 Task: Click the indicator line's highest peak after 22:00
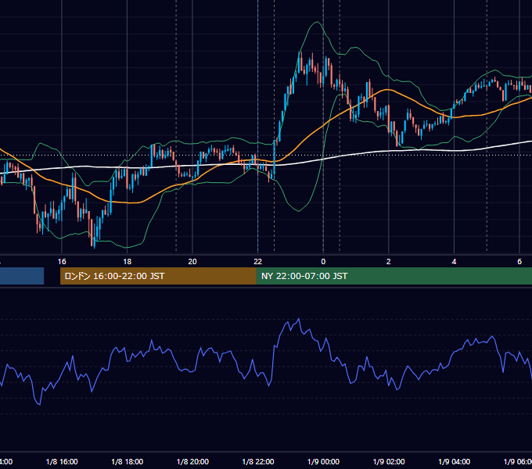click(299, 319)
